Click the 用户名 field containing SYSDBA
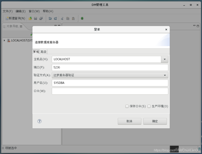 [110, 83]
